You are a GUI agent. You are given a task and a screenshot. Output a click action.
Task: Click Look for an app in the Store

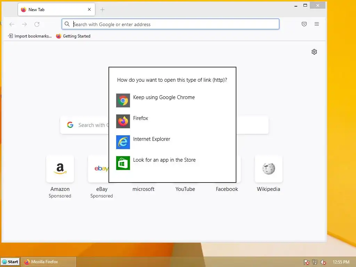(172, 163)
